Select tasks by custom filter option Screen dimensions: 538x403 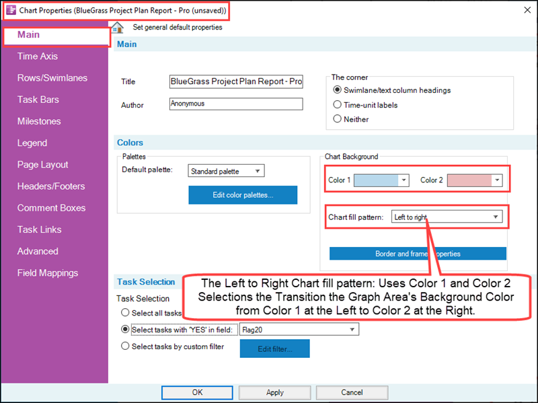pyautogui.click(x=125, y=345)
